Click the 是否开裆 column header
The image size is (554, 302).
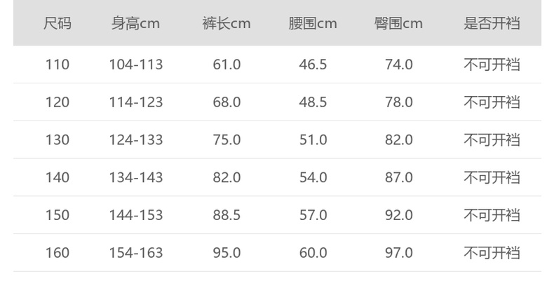tap(492, 24)
